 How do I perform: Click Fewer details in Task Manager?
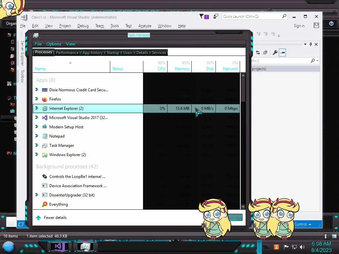[x=51, y=218]
